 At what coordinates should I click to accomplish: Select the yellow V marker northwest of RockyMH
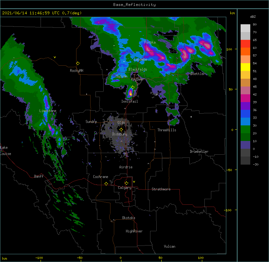pos(55,57)
